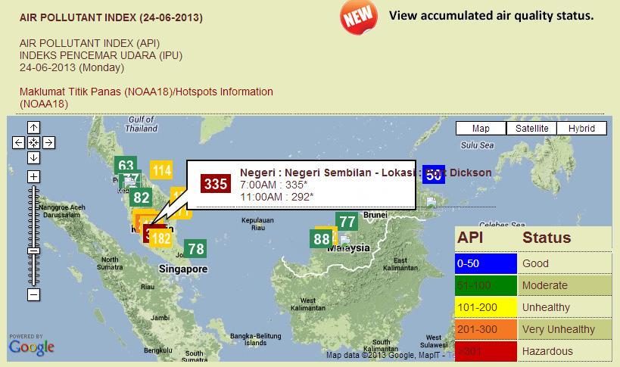This screenshot has height=367, width=620.
Task: Click the 7:00AM : 335* reading
Action: pos(273,185)
